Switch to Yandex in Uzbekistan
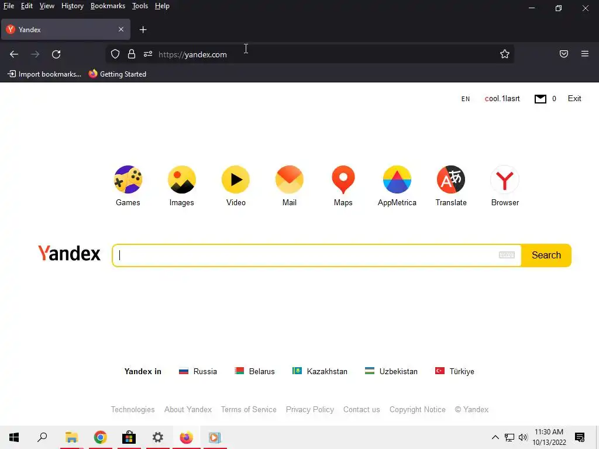This screenshot has width=599, height=449. [x=391, y=371]
